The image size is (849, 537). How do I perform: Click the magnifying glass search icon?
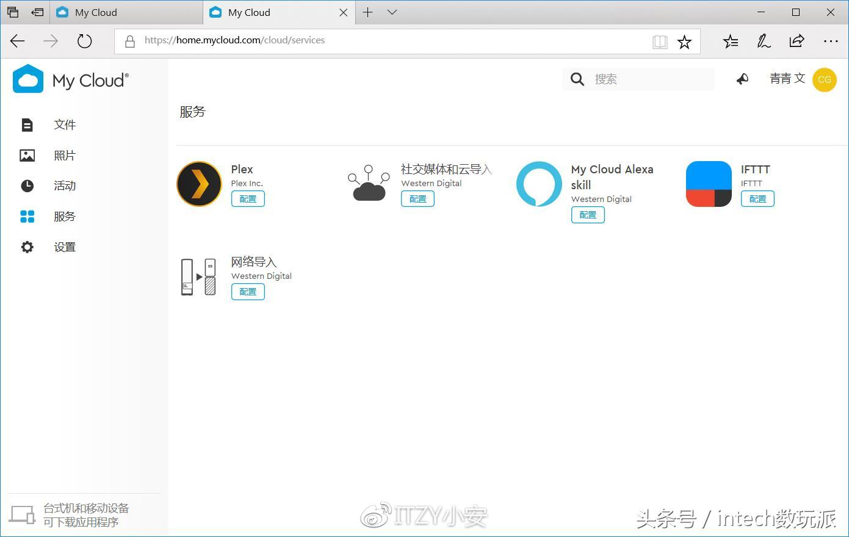tap(577, 79)
